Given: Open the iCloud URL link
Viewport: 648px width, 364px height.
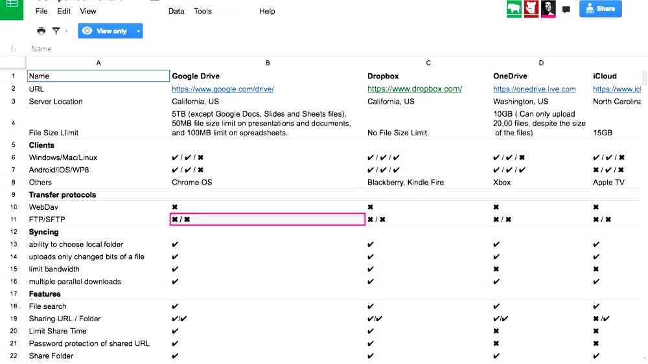Looking at the screenshot, I should [617, 89].
